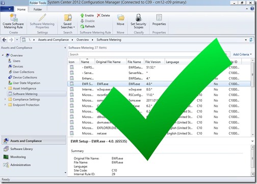257x184 pixels.
Task: Click the green Enable arrow icon
Action: [82, 15]
